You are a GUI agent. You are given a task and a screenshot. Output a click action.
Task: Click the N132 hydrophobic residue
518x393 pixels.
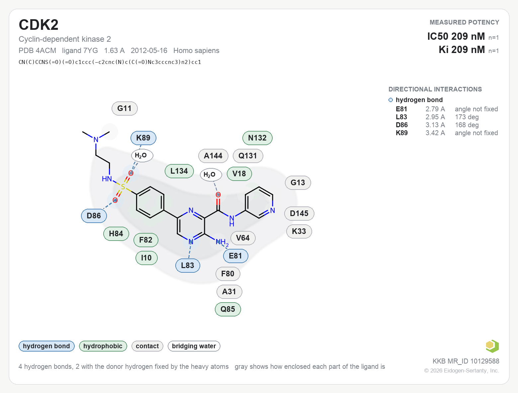257,138
